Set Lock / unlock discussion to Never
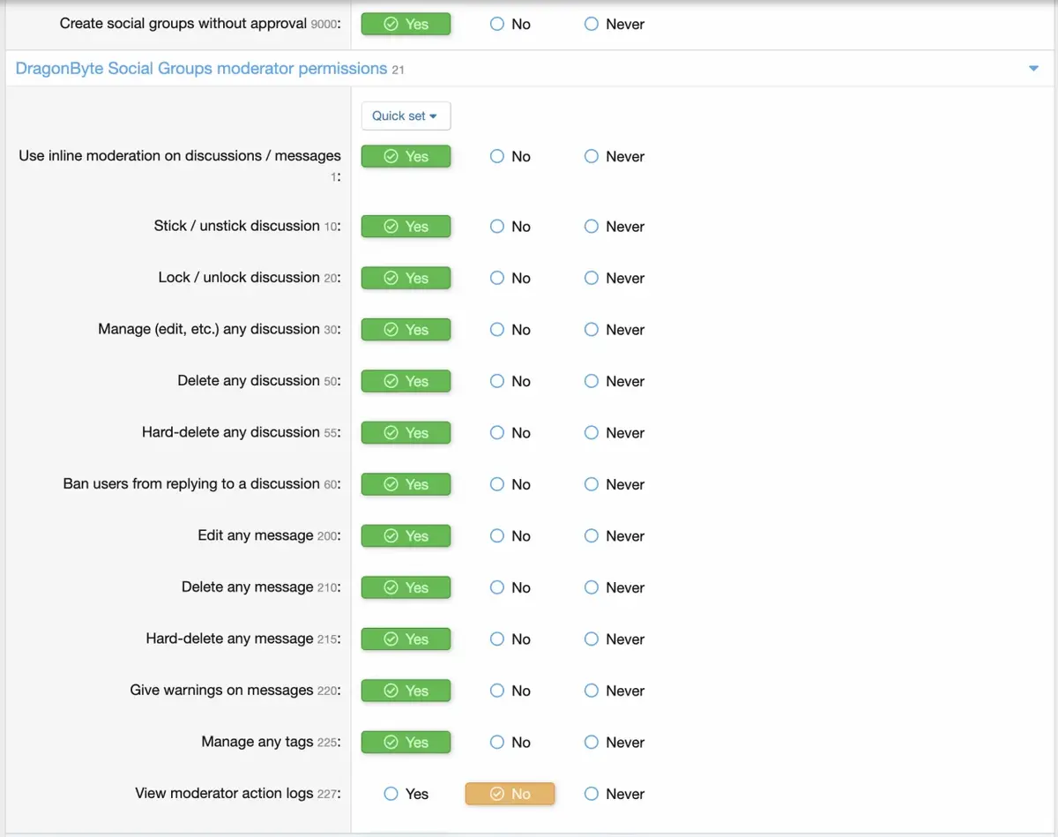Image resolution: width=1058 pixels, height=837 pixels. (x=592, y=278)
